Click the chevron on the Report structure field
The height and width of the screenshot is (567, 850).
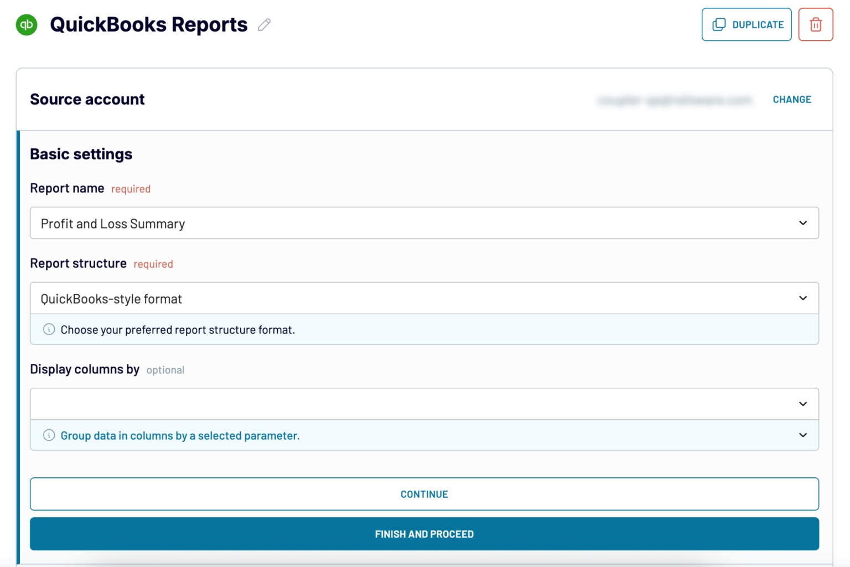803,298
